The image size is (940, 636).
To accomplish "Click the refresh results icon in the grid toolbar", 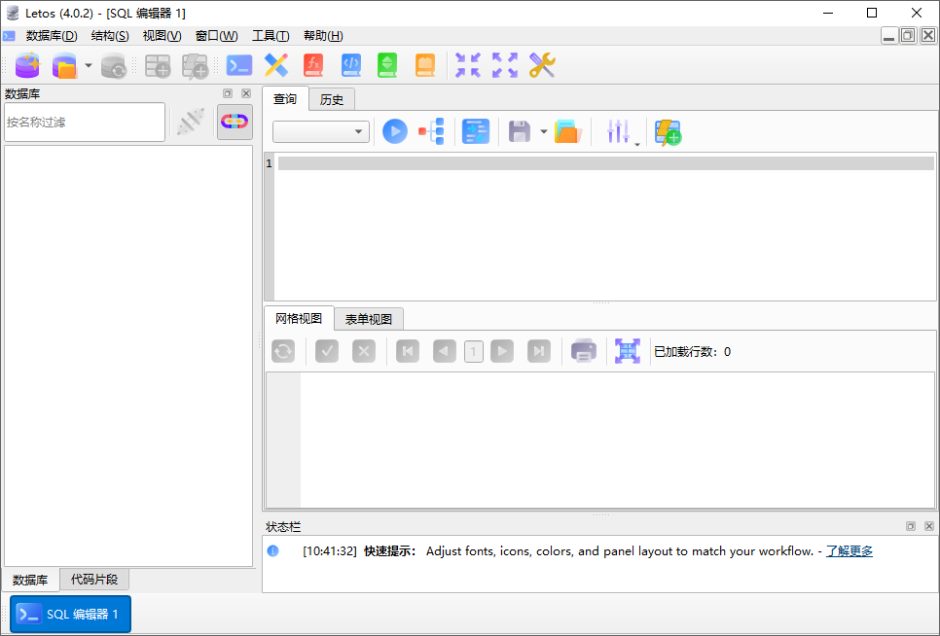I will 283,351.
